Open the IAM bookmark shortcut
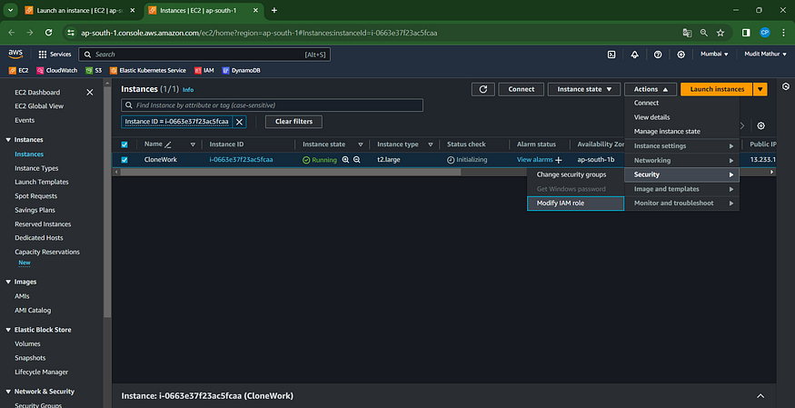 pos(204,71)
